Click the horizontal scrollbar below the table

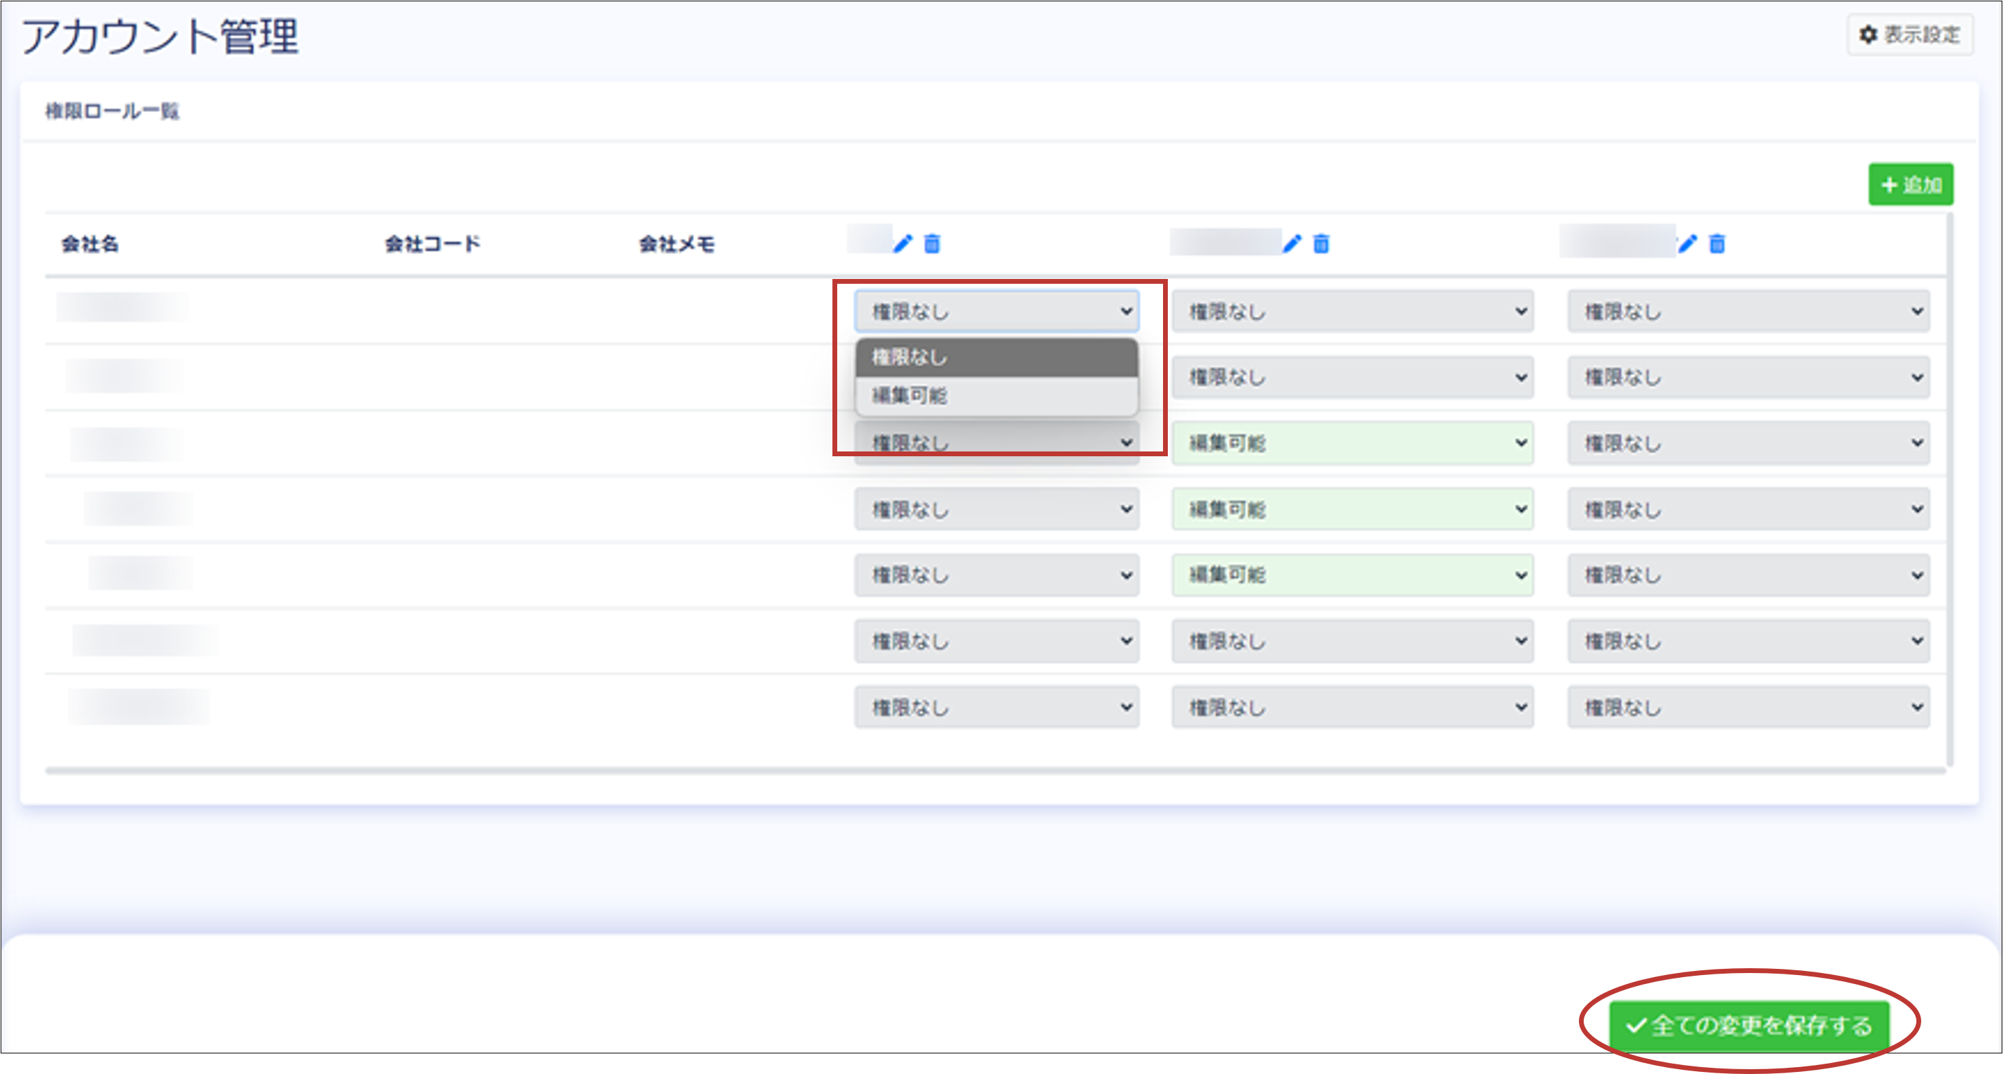995,771
